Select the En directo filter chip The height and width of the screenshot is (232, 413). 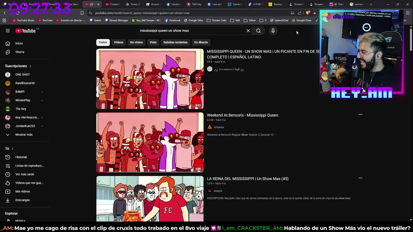click(201, 42)
